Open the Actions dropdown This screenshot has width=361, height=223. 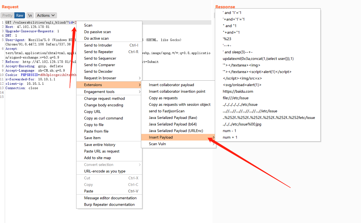coord(46,15)
